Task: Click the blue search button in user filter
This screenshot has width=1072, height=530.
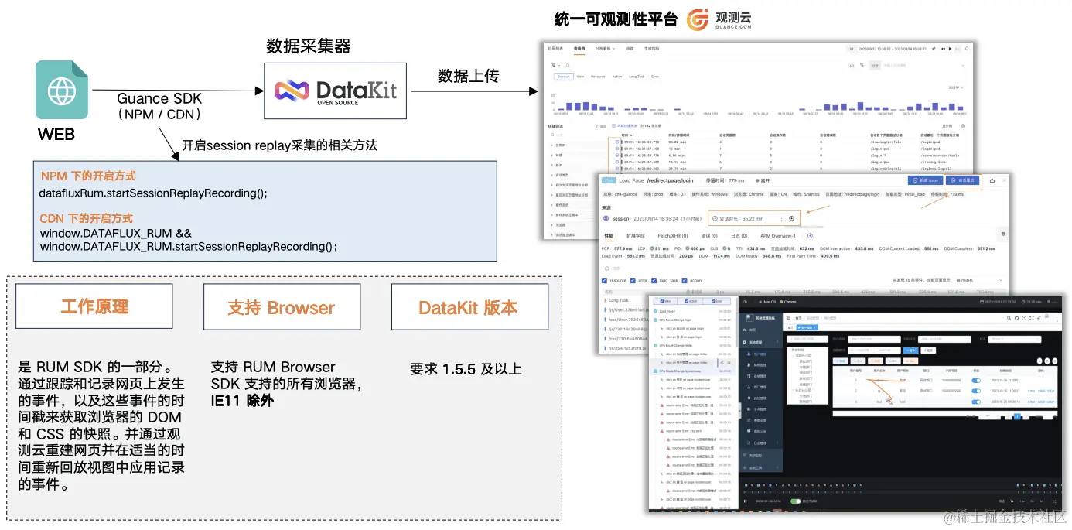Action: pos(910,350)
